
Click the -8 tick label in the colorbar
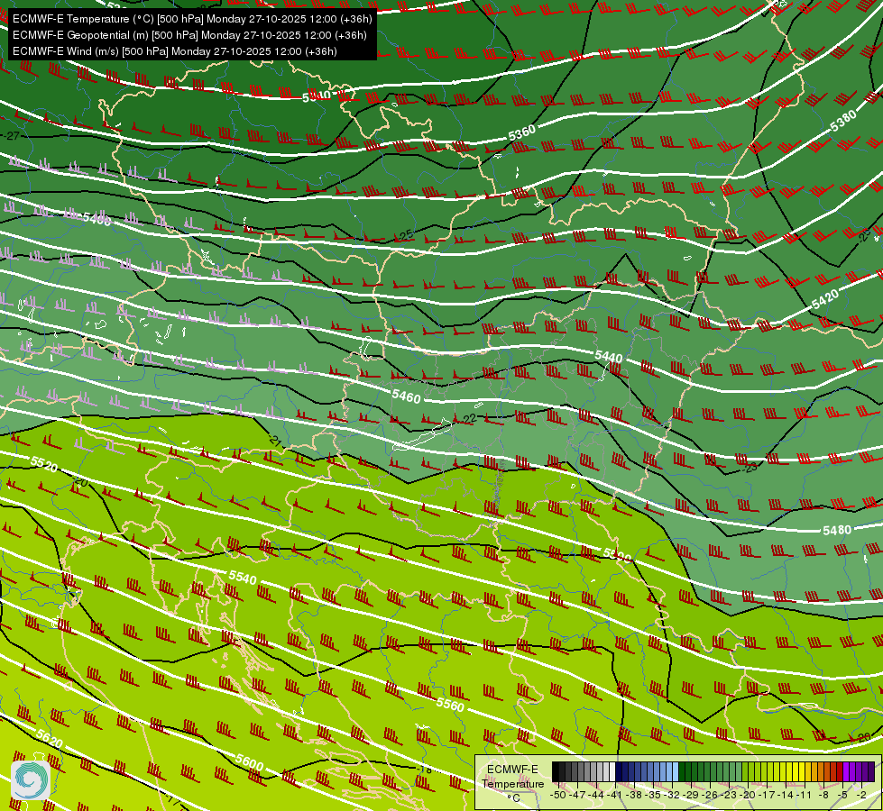click(823, 795)
